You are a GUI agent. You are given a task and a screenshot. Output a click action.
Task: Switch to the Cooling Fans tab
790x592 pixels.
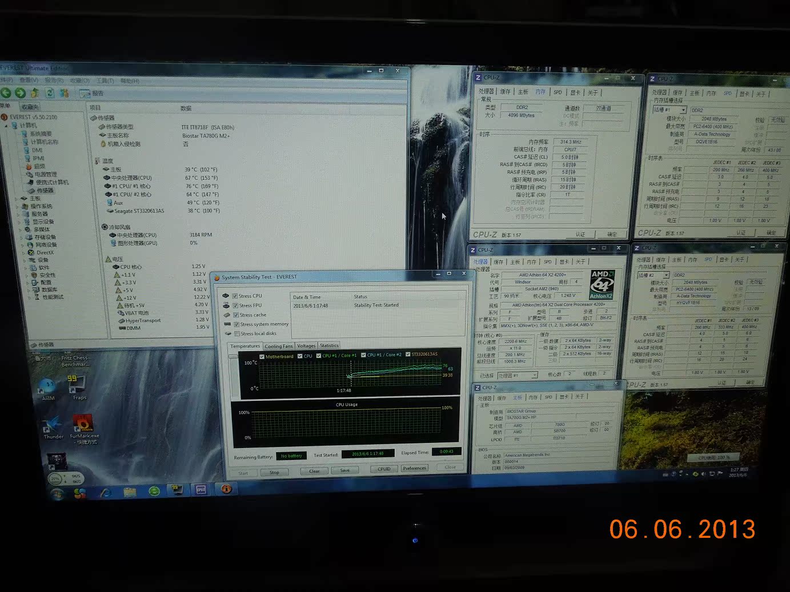(279, 346)
